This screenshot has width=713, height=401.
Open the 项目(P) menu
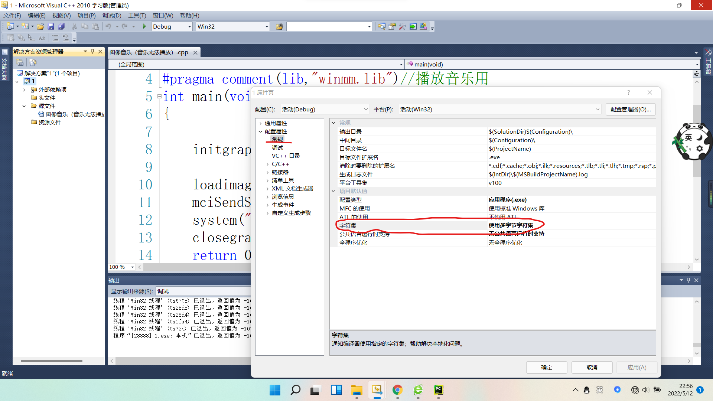[86, 15]
